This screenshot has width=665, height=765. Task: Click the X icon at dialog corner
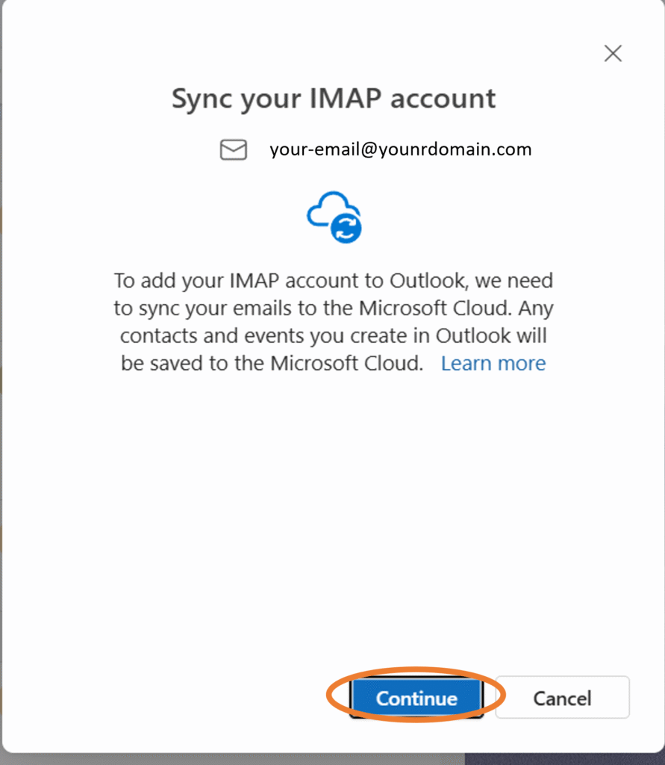(613, 53)
